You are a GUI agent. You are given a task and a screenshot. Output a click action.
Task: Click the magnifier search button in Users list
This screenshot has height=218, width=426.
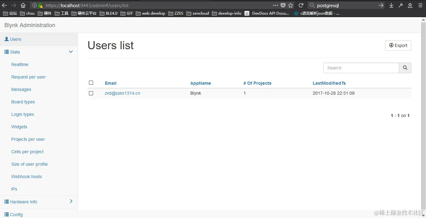pos(405,68)
